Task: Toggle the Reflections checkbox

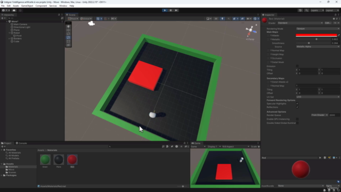Action: pyautogui.click(x=297, y=107)
